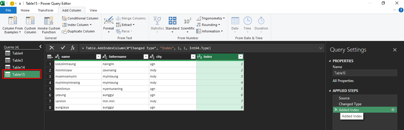Click in the formula bar

[198, 48]
